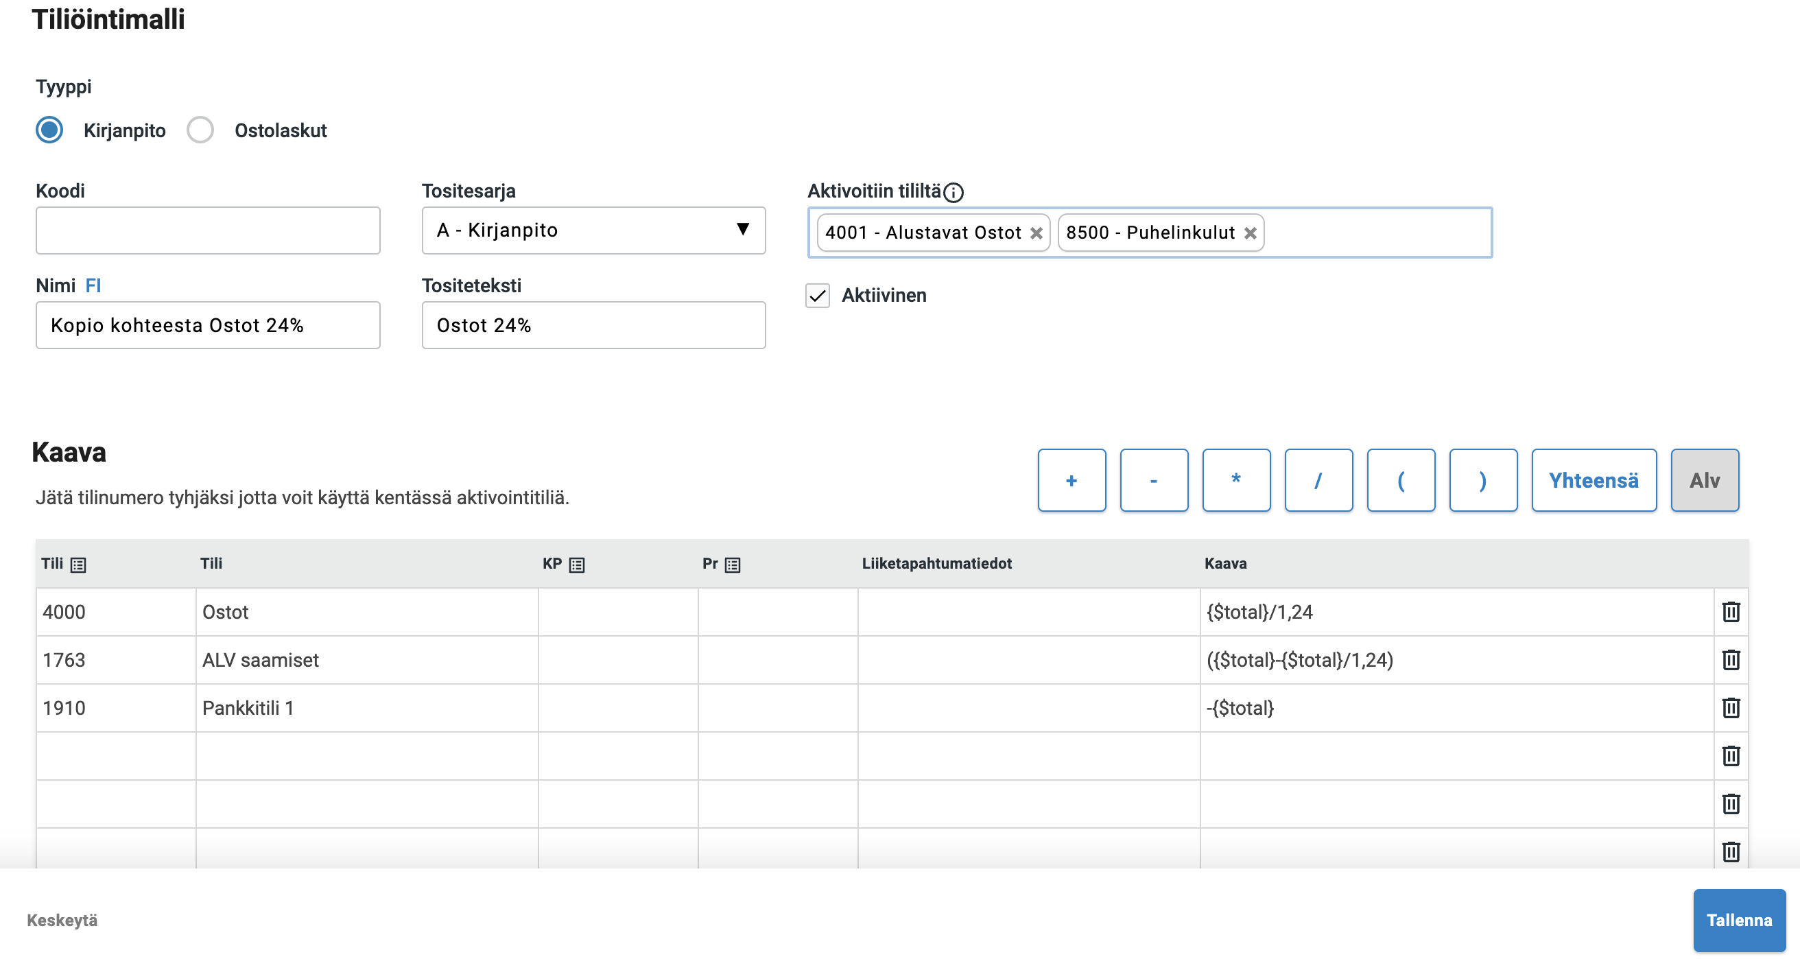
Task: Delete the 4000 Ostot row
Action: coord(1730,612)
